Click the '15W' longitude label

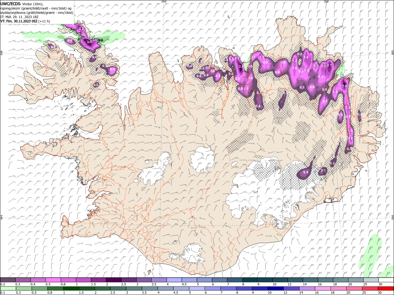click(326, 2)
